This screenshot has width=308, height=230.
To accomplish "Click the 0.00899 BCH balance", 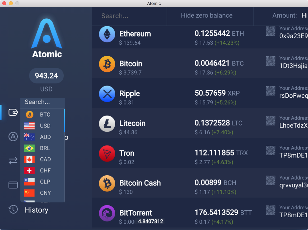I will 215,182.
